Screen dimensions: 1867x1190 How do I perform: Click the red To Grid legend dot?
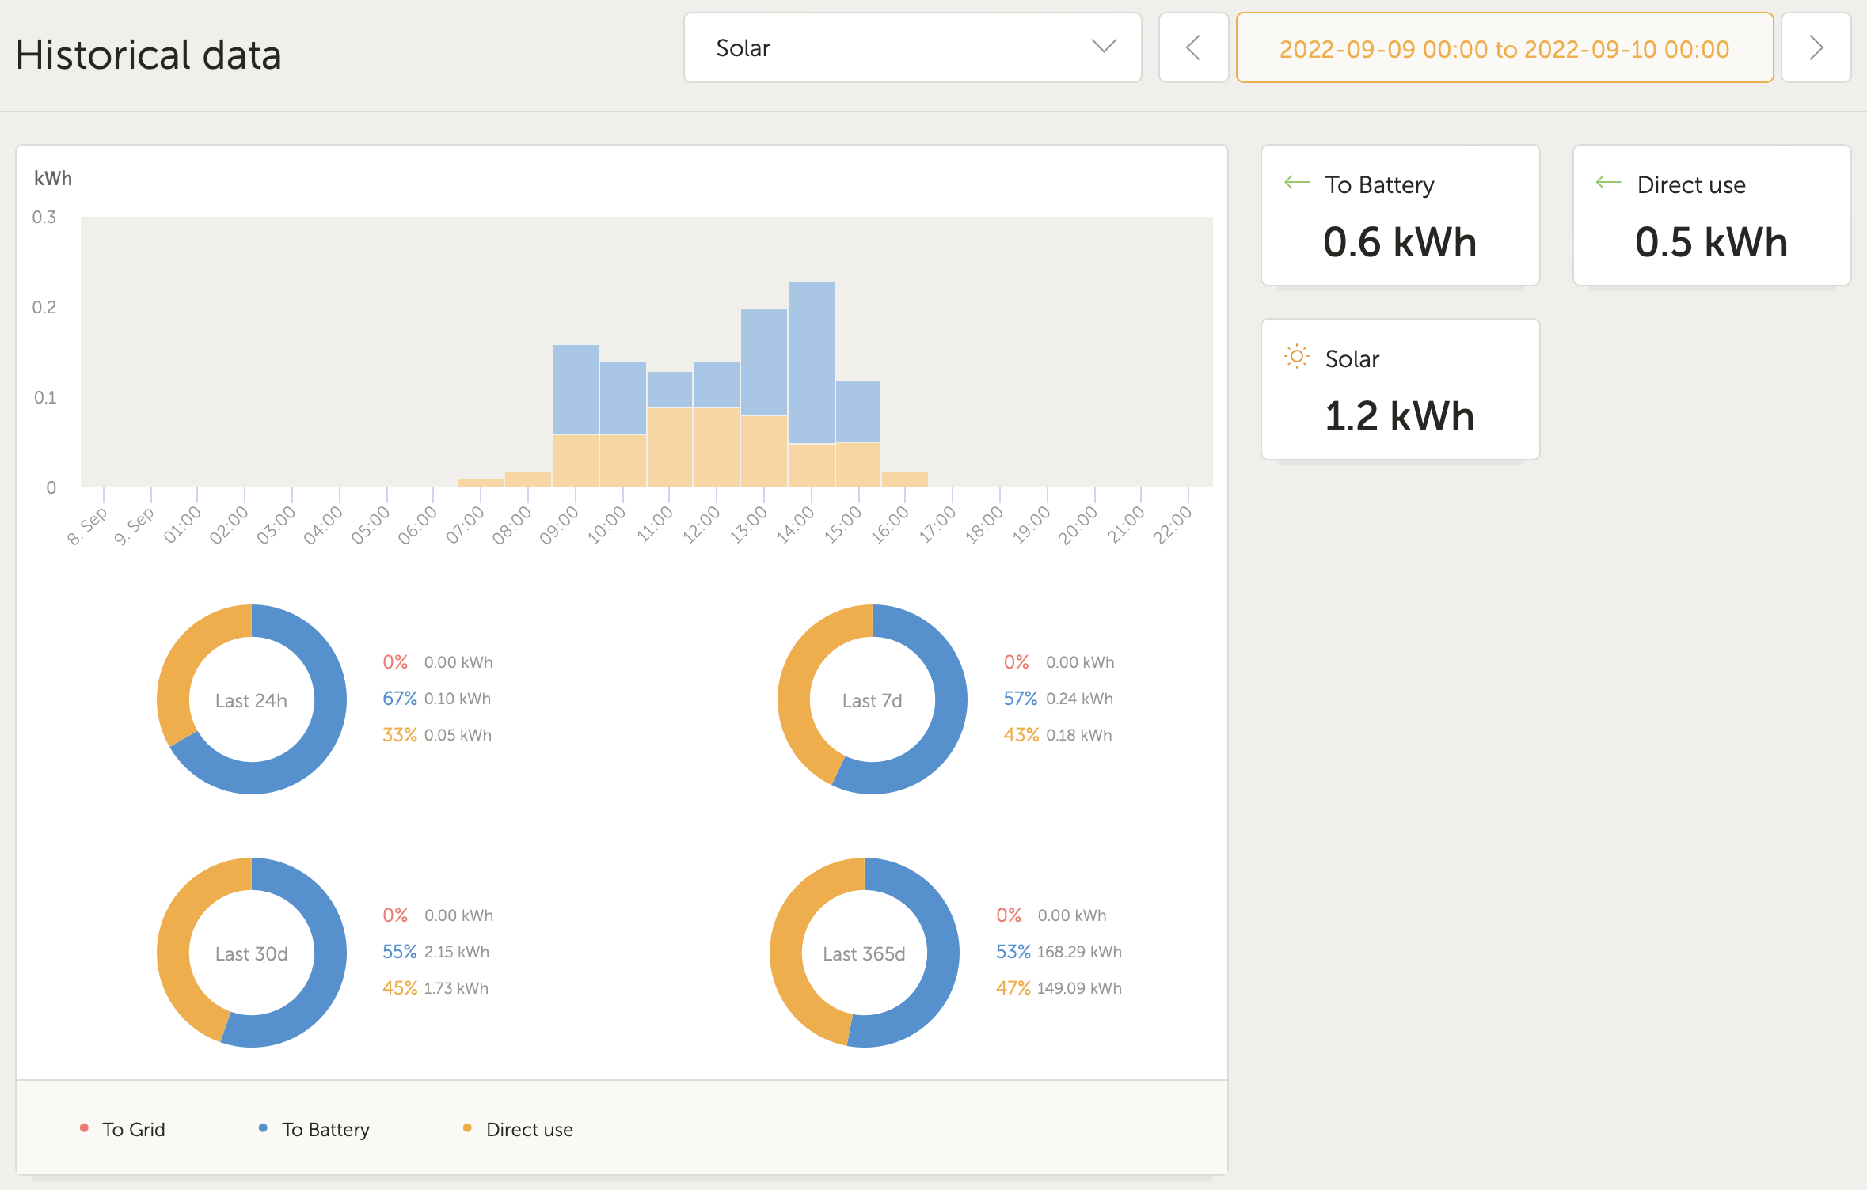(83, 1129)
